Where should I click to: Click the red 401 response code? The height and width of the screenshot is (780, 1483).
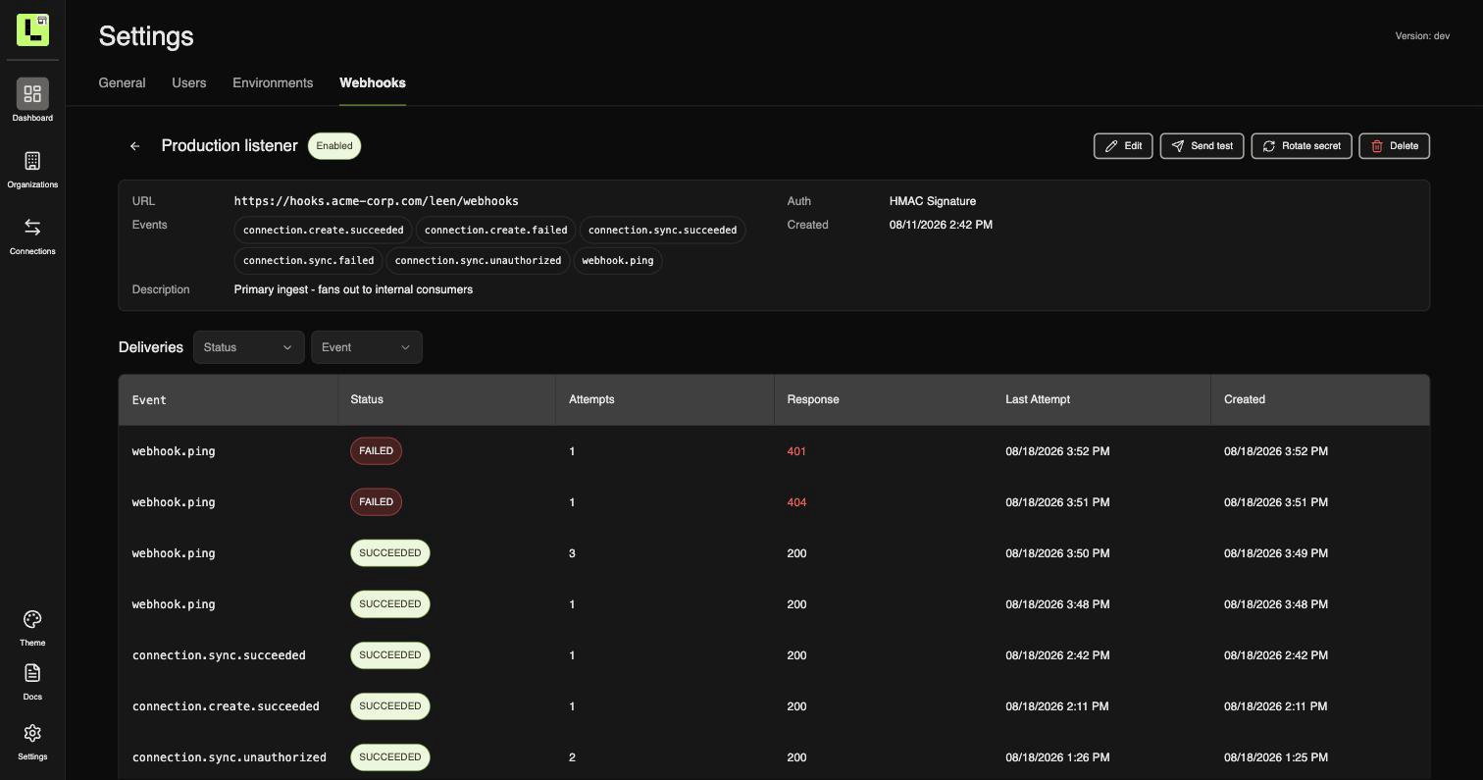(x=796, y=451)
